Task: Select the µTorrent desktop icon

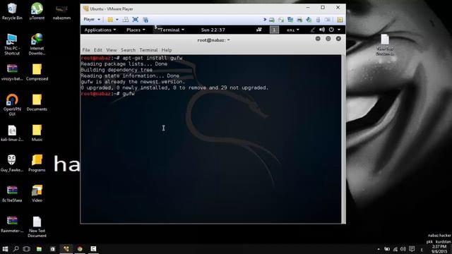Action: 37,11
